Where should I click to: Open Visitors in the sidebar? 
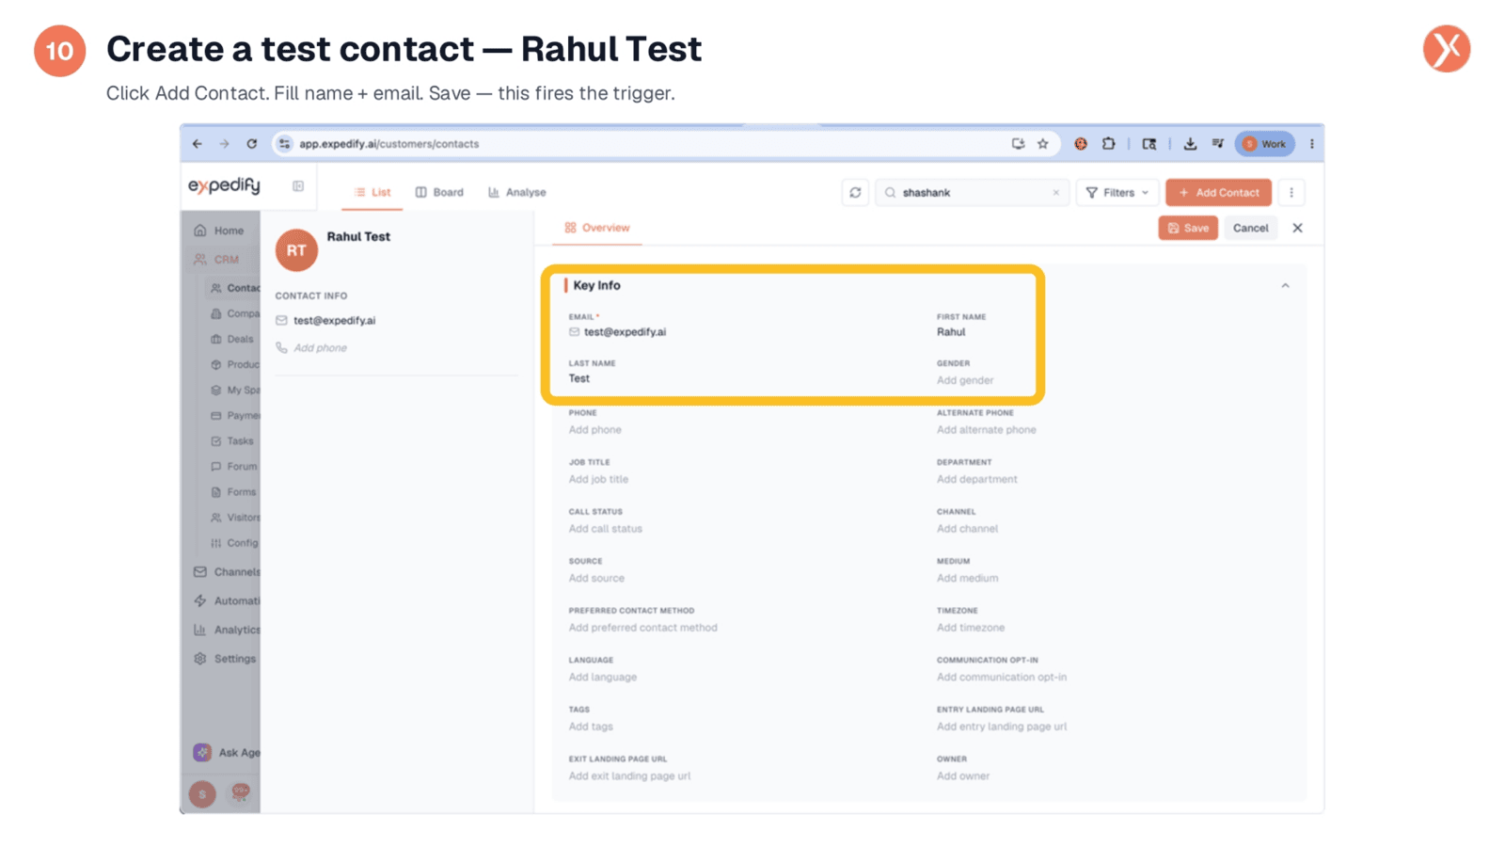[235, 517]
